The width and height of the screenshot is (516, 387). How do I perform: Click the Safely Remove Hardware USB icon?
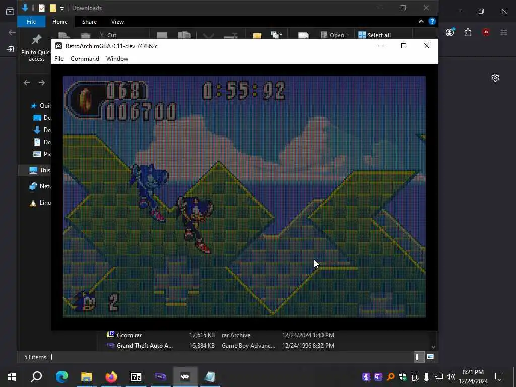[x=415, y=377]
